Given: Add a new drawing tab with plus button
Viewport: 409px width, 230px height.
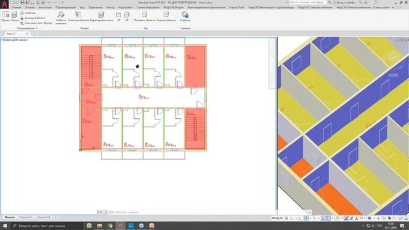Looking at the screenshot, I should coord(35,34).
